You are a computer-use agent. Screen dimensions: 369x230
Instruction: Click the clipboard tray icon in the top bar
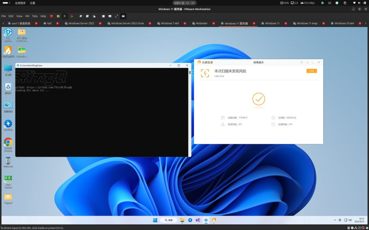345,3
